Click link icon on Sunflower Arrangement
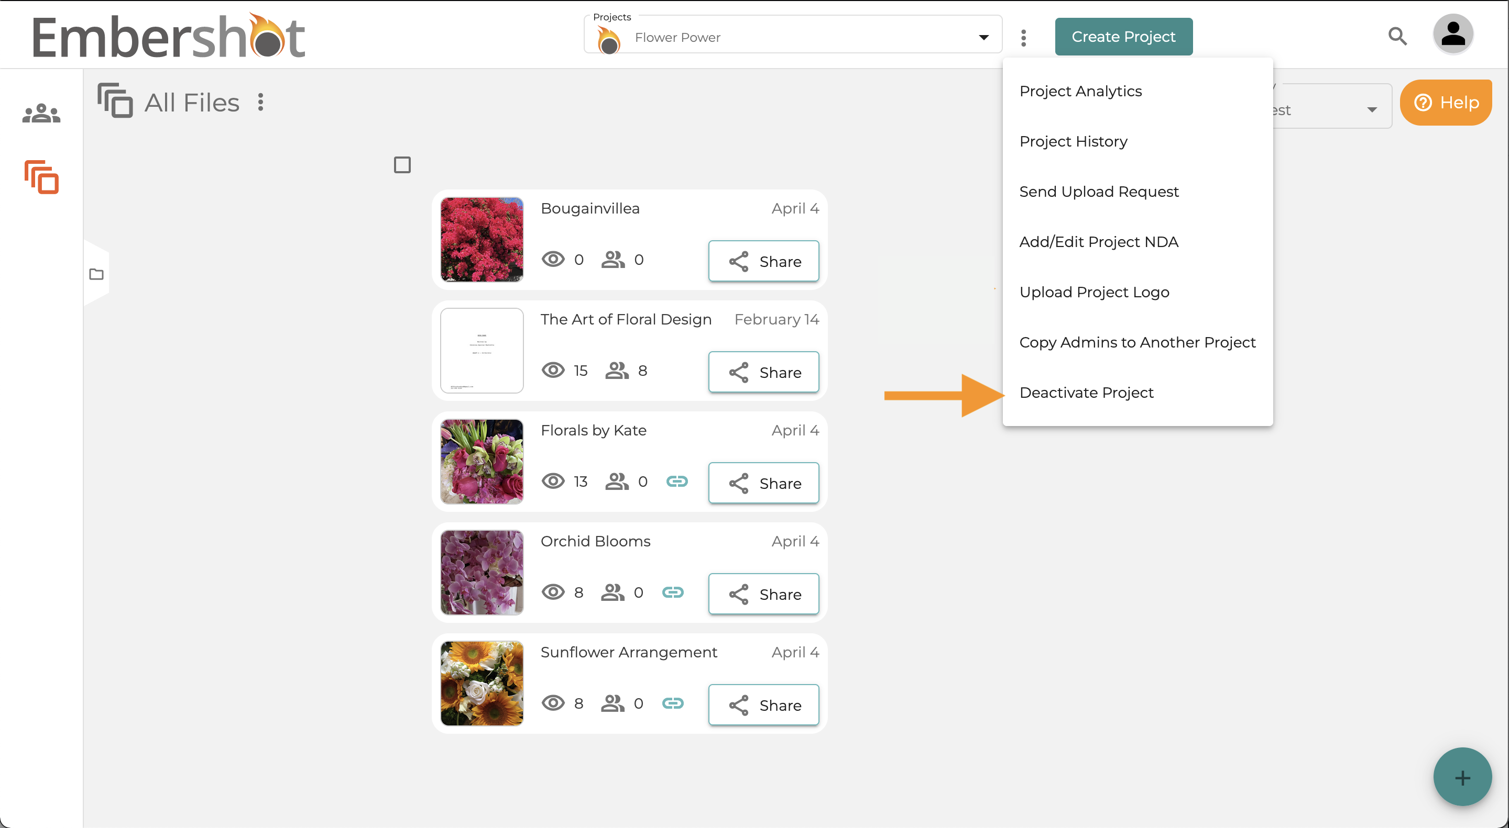The width and height of the screenshot is (1509, 828). click(672, 703)
